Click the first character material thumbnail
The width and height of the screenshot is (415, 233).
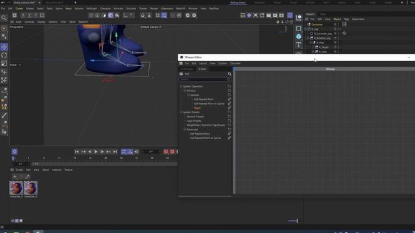tap(16, 188)
